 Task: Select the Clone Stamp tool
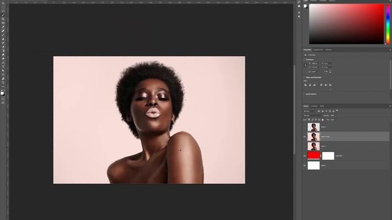tap(3, 39)
